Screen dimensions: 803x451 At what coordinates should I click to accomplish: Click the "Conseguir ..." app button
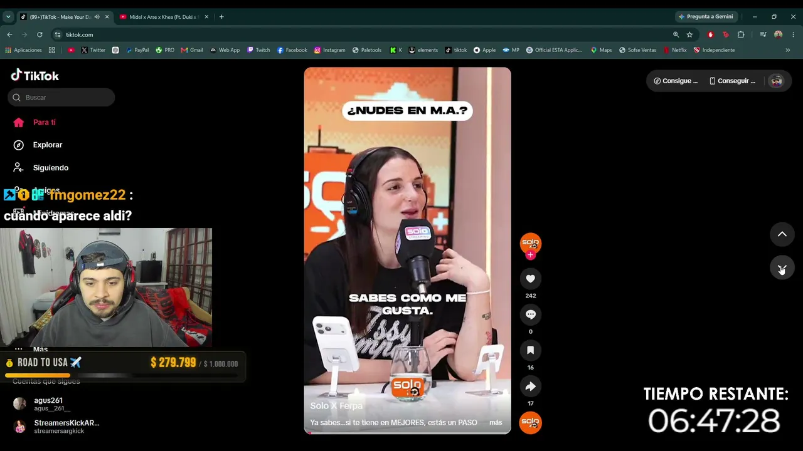pyautogui.click(x=732, y=81)
